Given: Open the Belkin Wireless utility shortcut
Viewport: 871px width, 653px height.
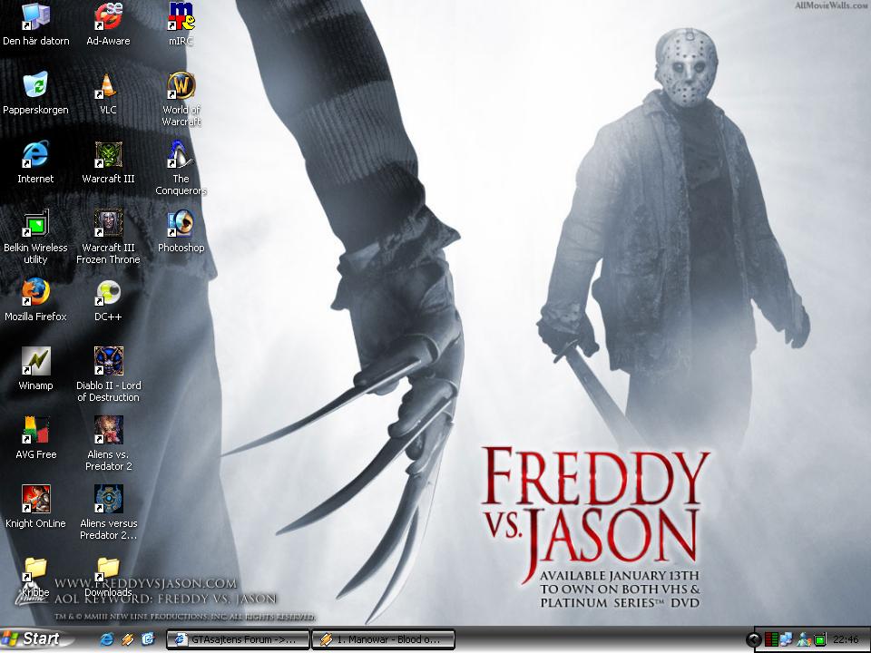Looking at the screenshot, I should 35,237.
